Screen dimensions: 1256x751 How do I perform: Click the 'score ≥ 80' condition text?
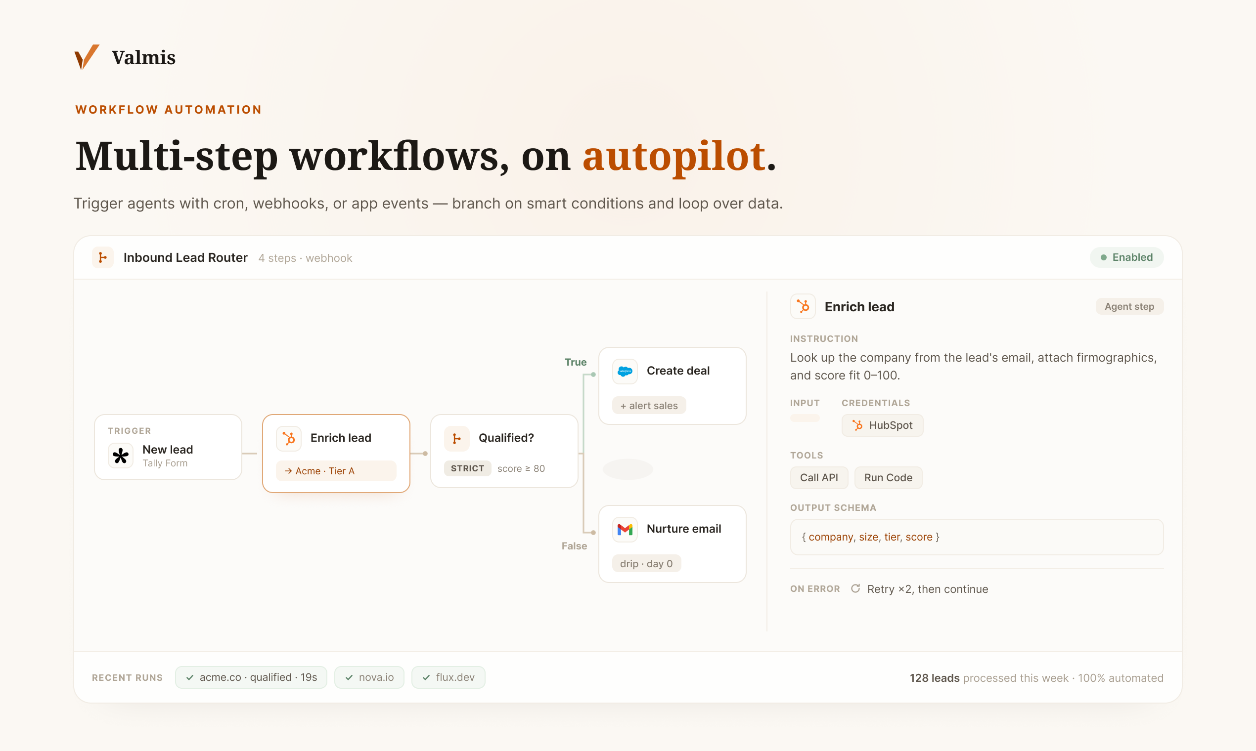point(521,468)
